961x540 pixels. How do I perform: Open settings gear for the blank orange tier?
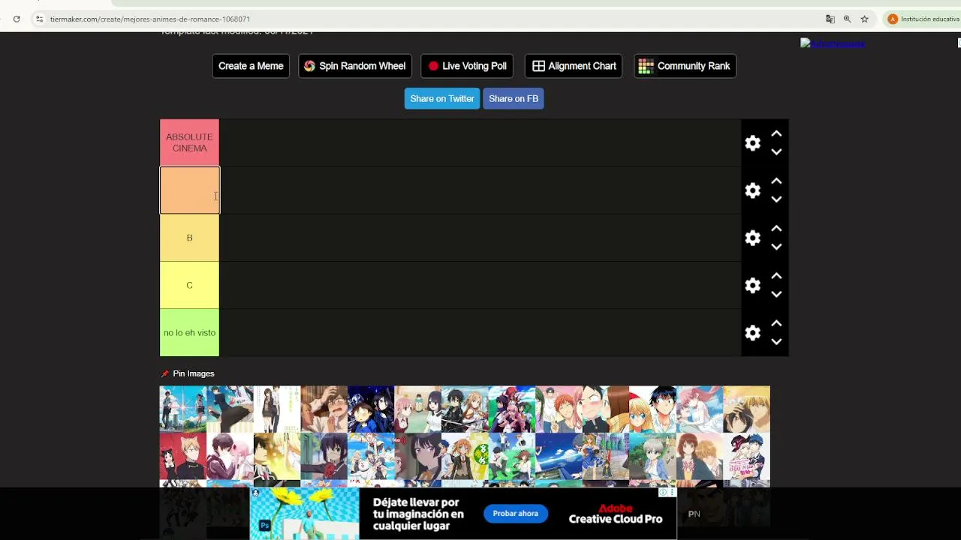(x=752, y=190)
